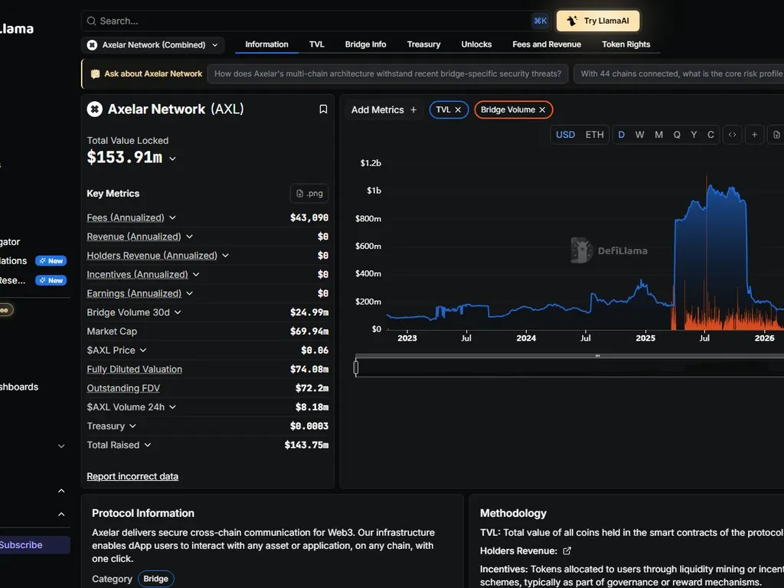Set chart interval to weekly (W)
Viewport: 784px width, 588px height.
639,135
